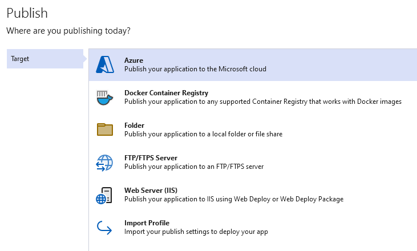
Task: Click the description mentioning Docker images
Action: tap(263, 102)
